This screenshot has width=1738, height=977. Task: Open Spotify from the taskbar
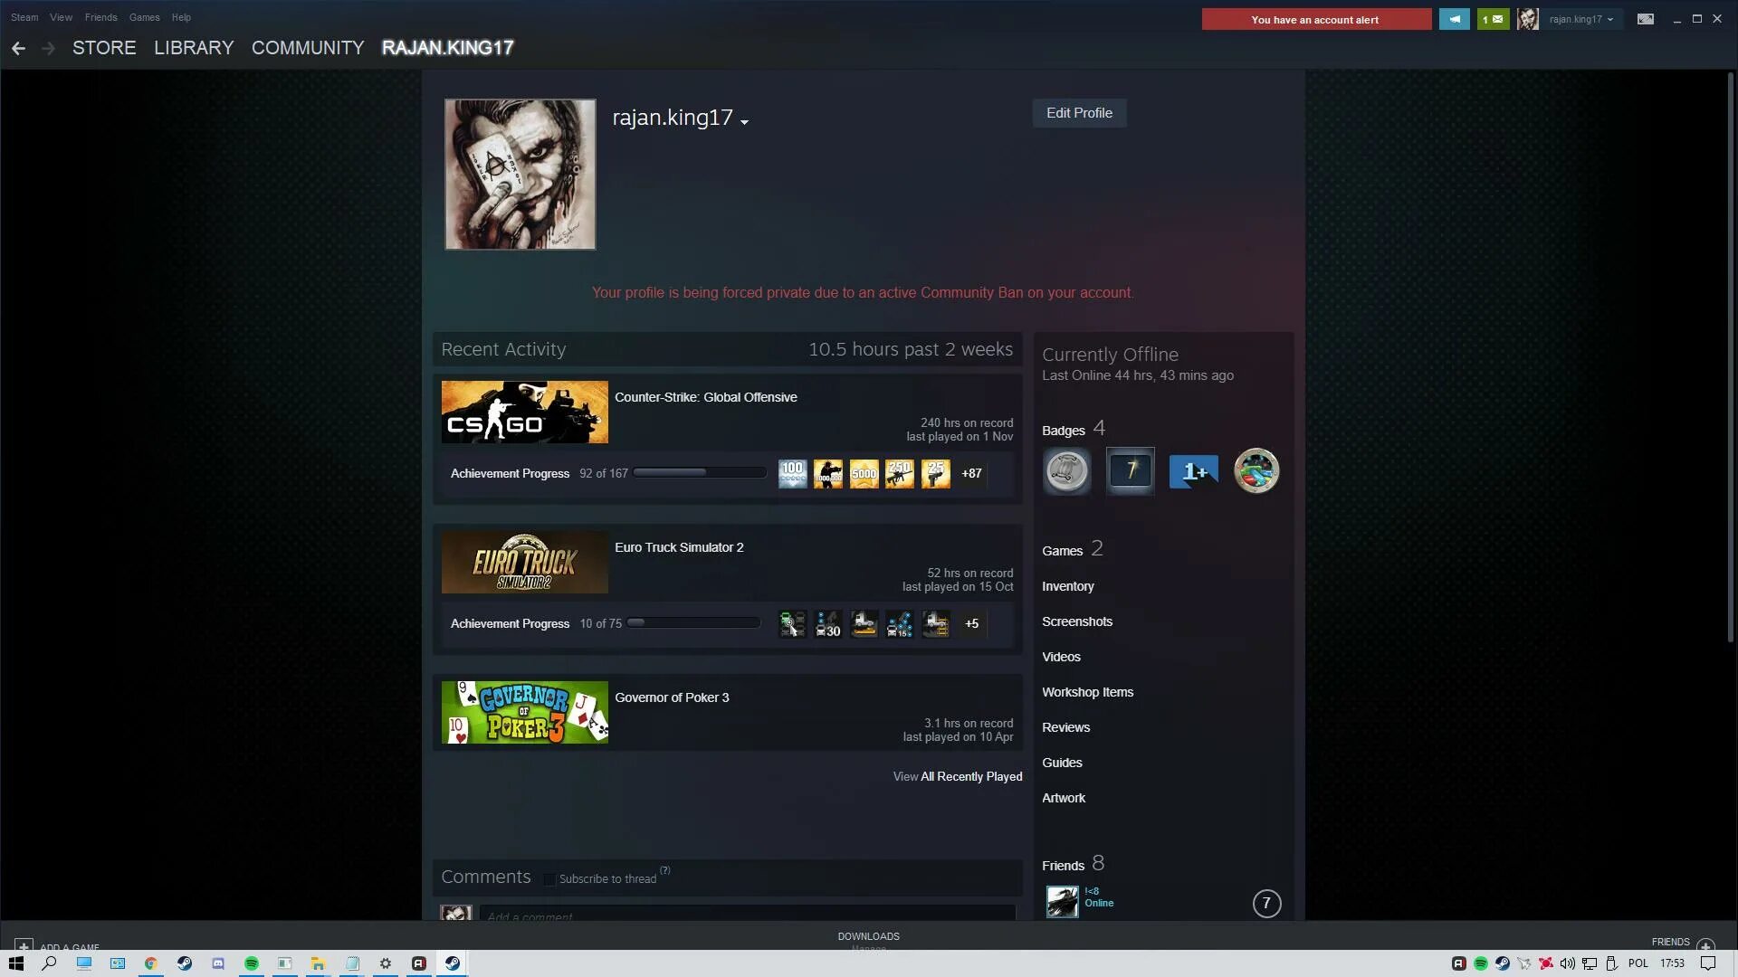(252, 963)
